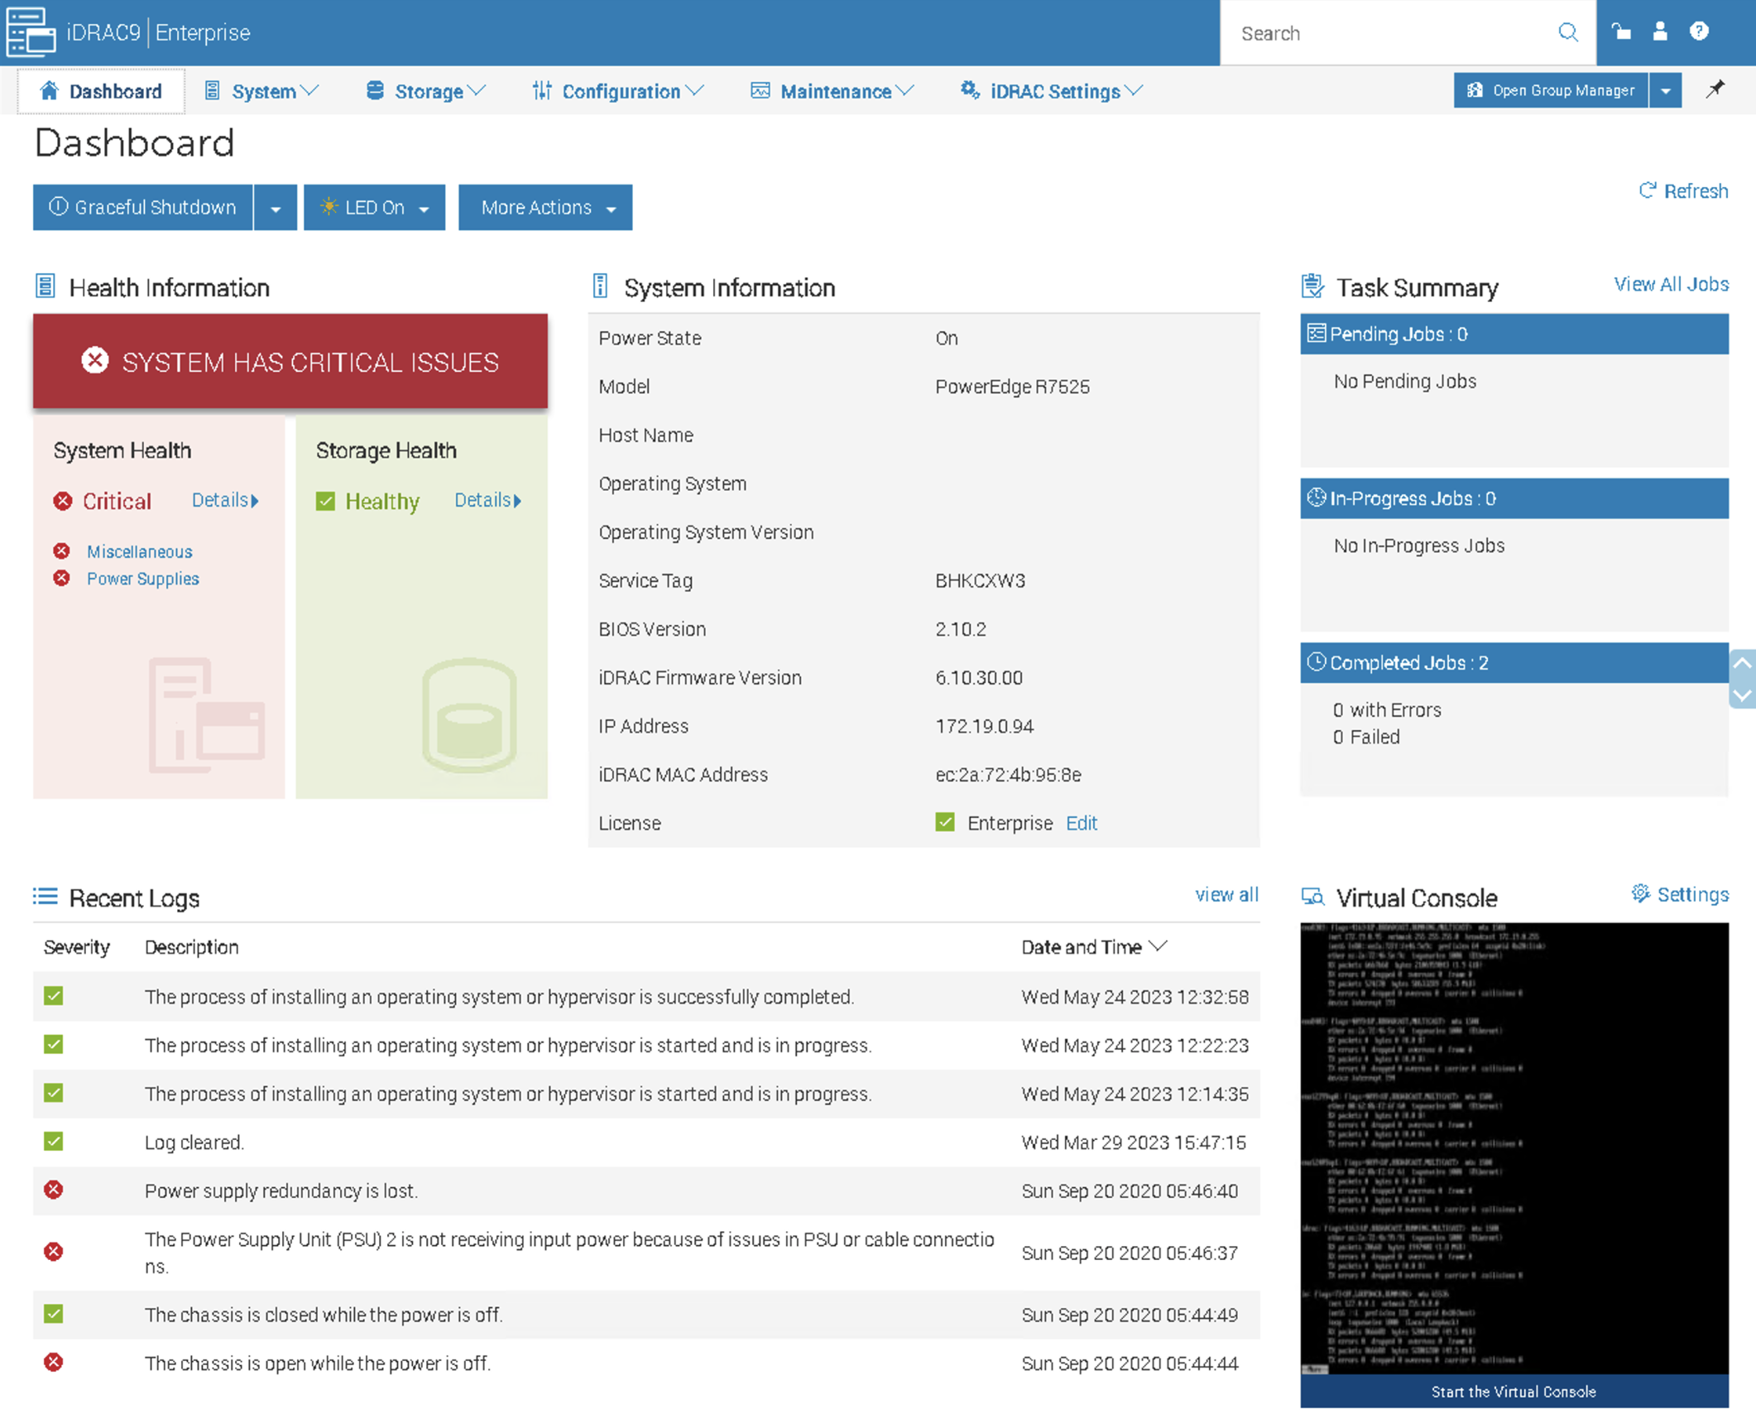Open the Maintenance menu
This screenshot has width=1756, height=1414.
832,91
